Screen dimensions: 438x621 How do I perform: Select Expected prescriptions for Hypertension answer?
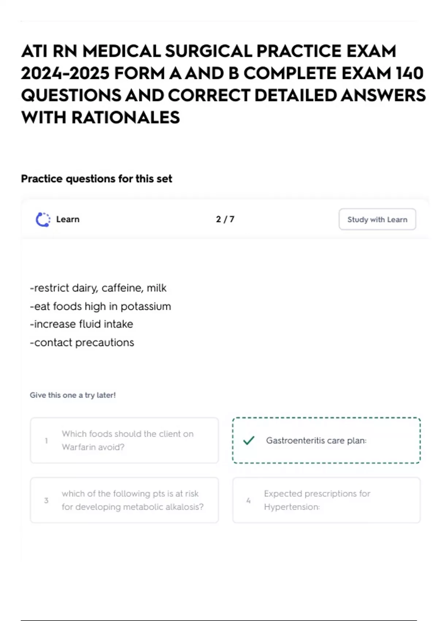[x=326, y=500]
